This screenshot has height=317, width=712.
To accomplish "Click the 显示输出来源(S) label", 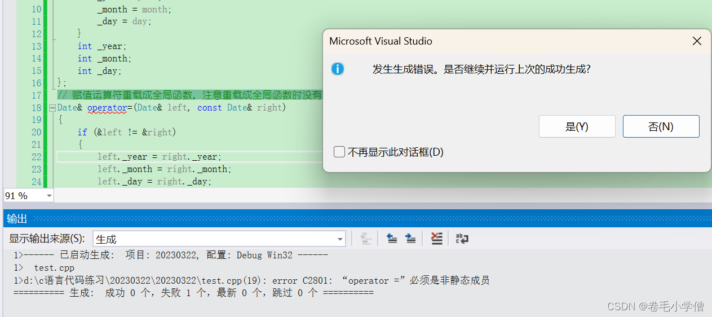I will coord(47,239).
